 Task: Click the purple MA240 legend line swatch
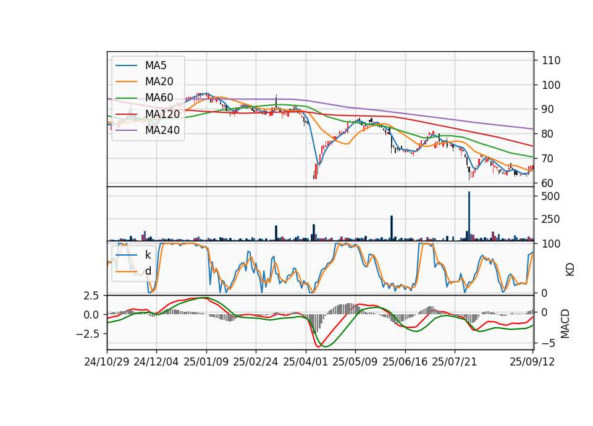(126, 130)
